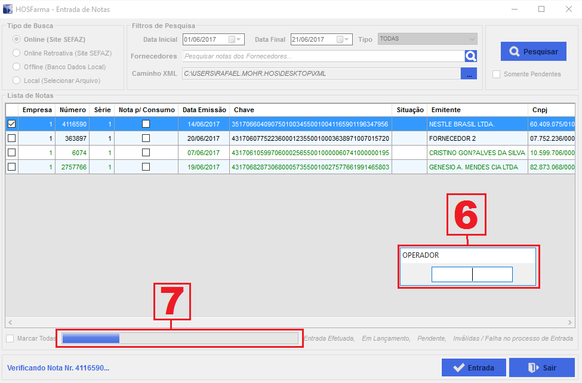
Task: Tick Nota p/ Consumo for note 6074
Action: pyautogui.click(x=146, y=153)
